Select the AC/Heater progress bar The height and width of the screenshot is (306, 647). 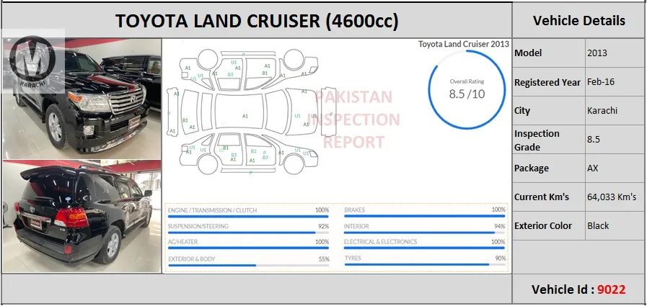pyautogui.click(x=248, y=248)
